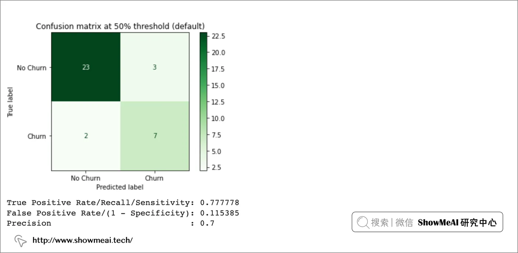Select the matrix cell showing 3
Viewport: 518px width, 253px height.
coord(155,68)
